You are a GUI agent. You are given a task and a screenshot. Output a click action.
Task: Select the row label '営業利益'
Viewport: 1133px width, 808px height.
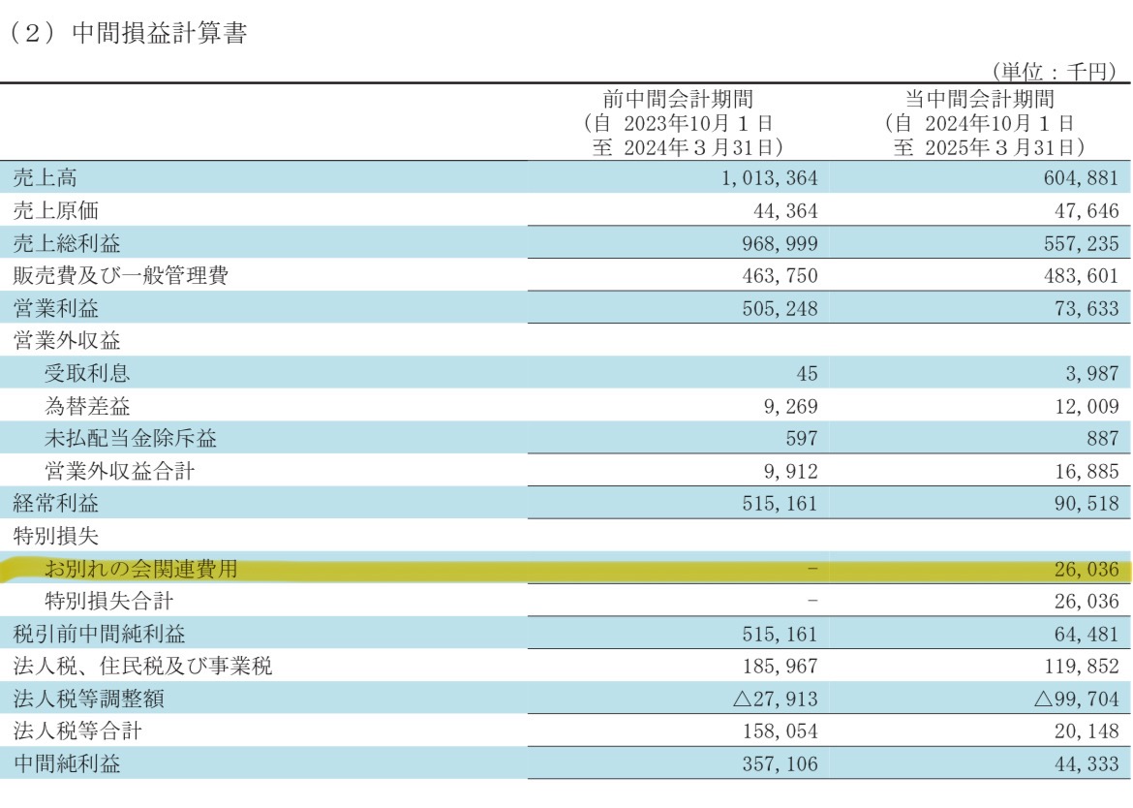[55, 309]
